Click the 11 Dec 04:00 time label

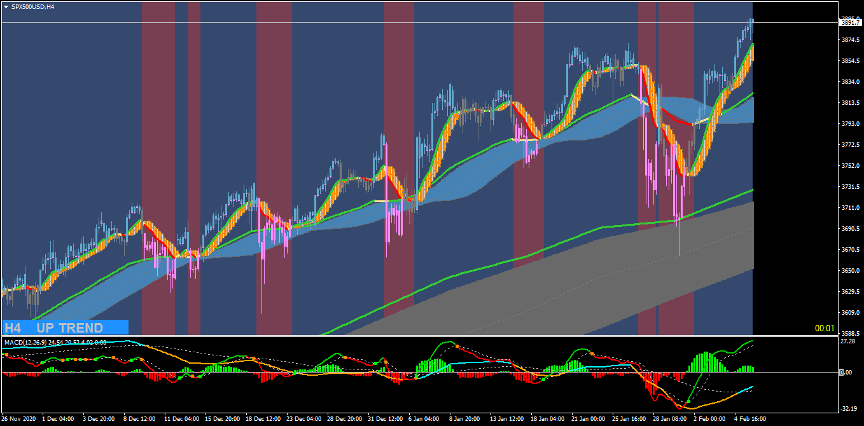[x=182, y=419]
